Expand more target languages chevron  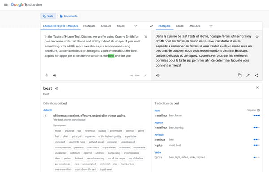(x=211, y=26)
